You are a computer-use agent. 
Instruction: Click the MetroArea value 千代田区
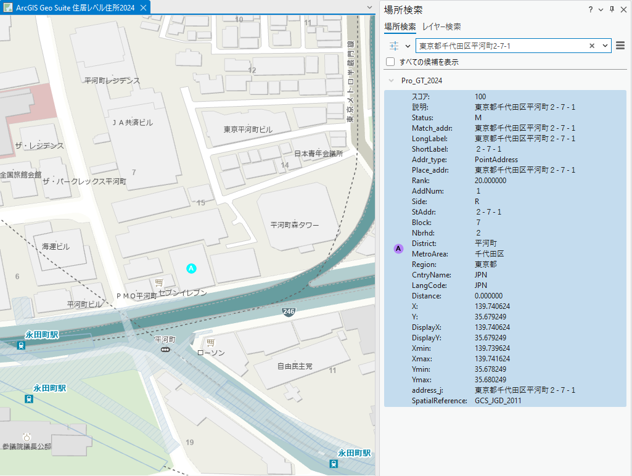(489, 254)
